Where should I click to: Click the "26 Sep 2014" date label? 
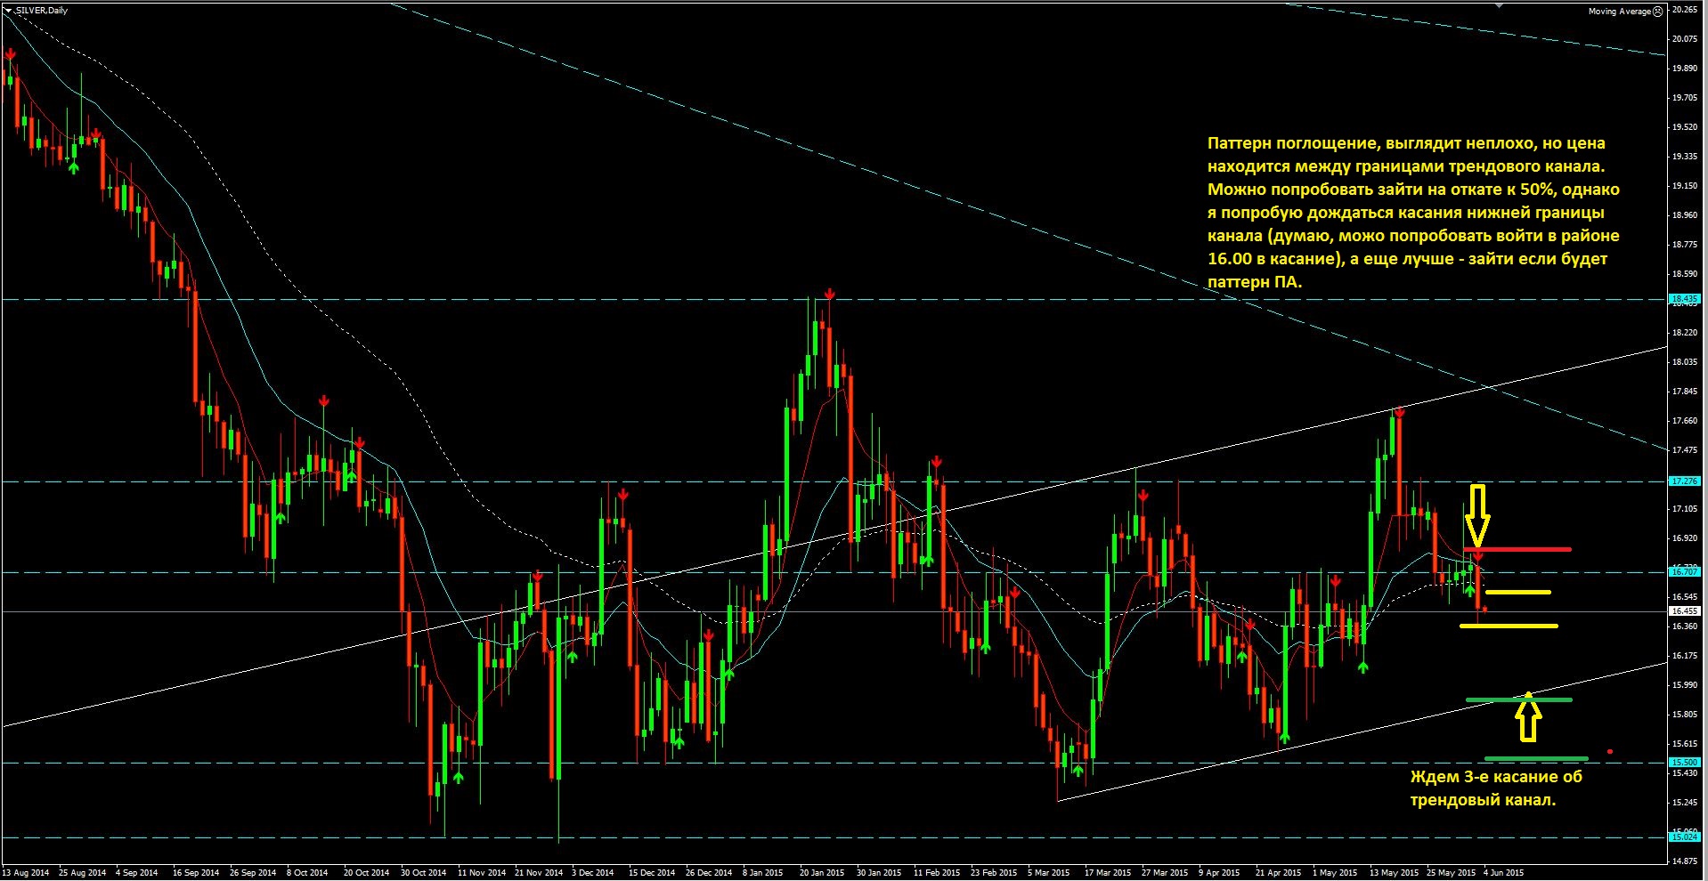[252, 873]
